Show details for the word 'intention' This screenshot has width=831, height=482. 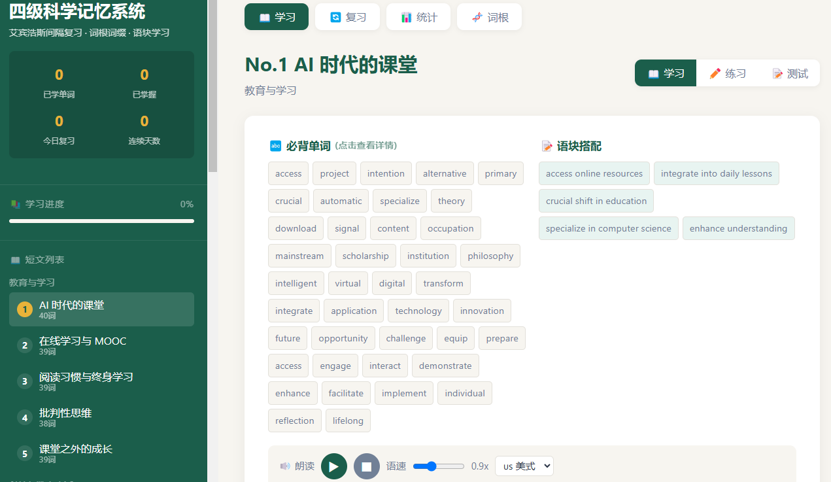pyautogui.click(x=386, y=173)
